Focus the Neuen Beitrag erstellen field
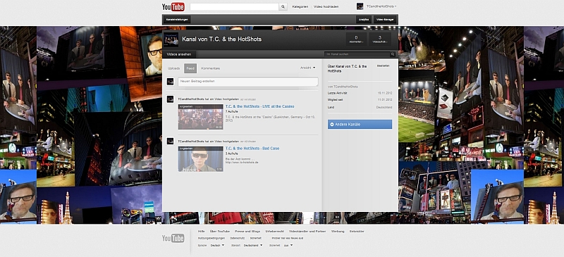The image size is (564, 257). (248, 82)
